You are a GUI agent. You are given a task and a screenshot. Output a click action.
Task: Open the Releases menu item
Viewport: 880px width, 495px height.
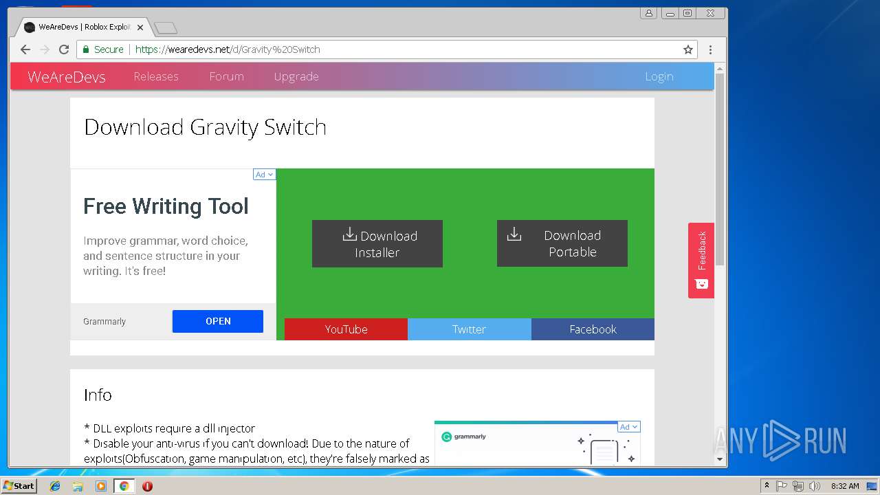[156, 76]
